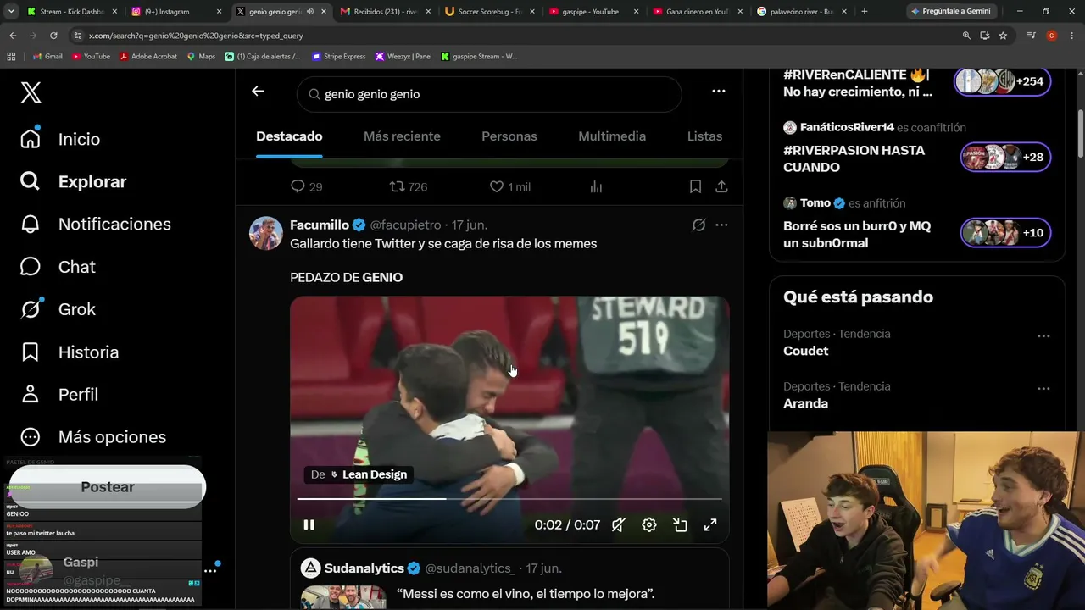Open Facumillo profile name link
Image resolution: width=1085 pixels, height=610 pixels.
tap(320, 225)
